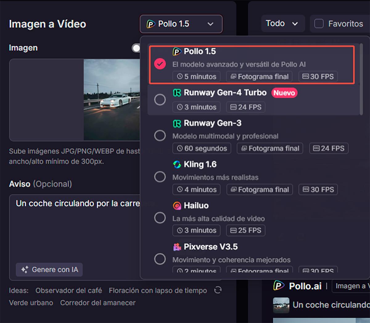Viewport: 370px width, 323px height.
Task: Click the Pollo.ai logo in the results panel
Action: pos(278,286)
